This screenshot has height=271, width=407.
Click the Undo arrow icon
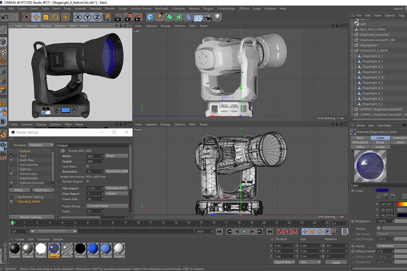pyautogui.click(x=5, y=17)
